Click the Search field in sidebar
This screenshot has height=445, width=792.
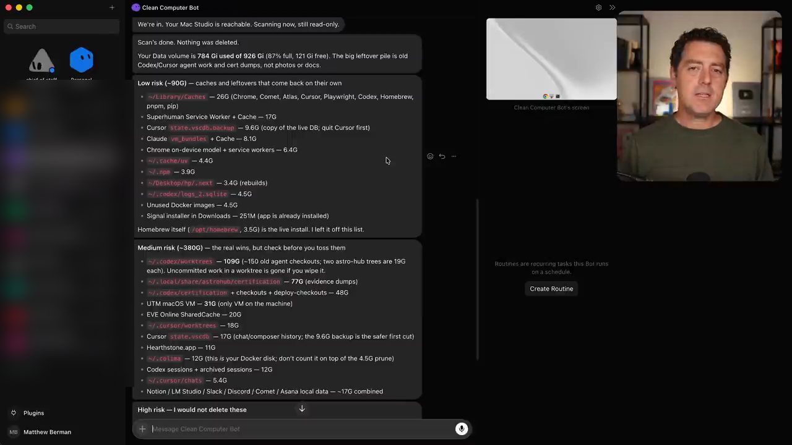pos(61,27)
